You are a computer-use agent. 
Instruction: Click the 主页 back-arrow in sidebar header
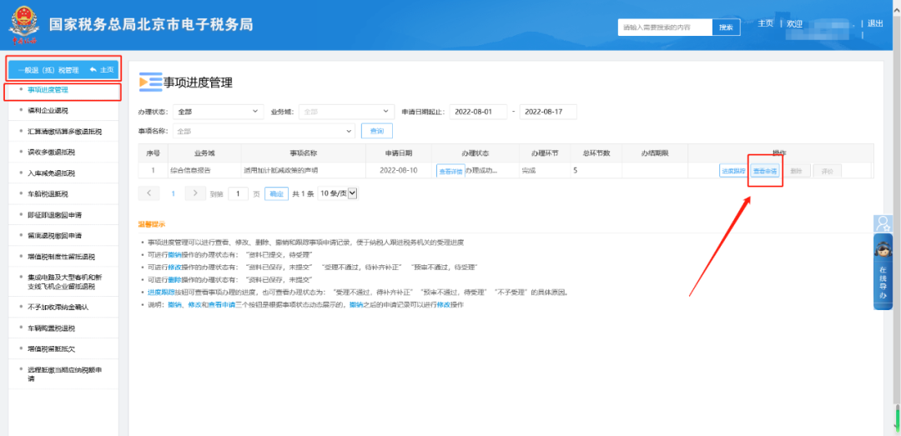[102, 70]
